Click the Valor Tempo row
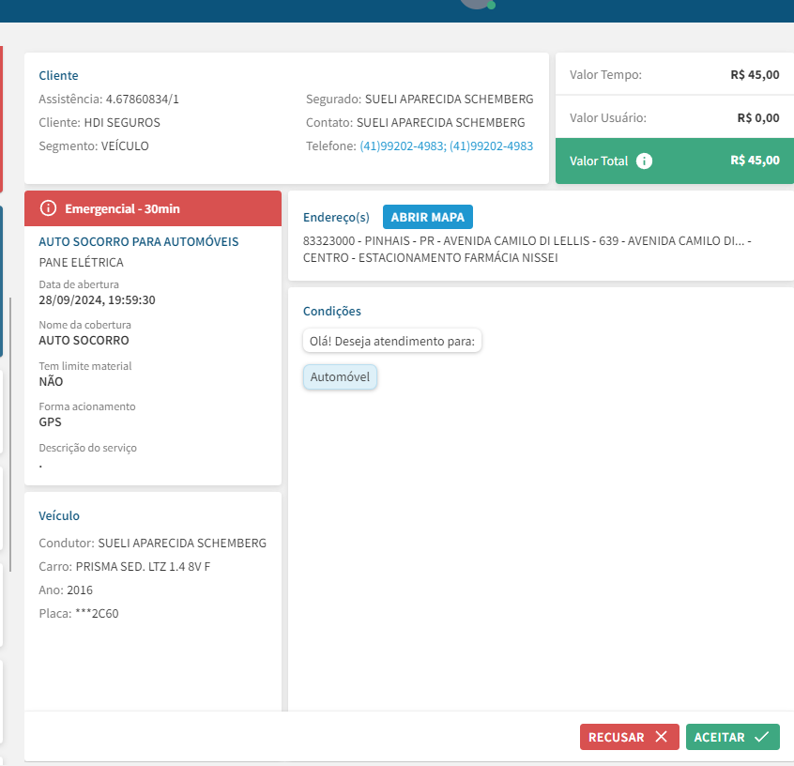This screenshot has height=766, width=794. [674, 75]
